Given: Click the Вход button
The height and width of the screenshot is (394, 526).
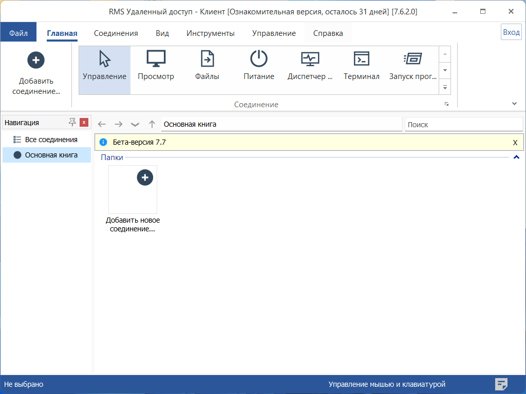Looking at the screenshot, I should (511, 32).
